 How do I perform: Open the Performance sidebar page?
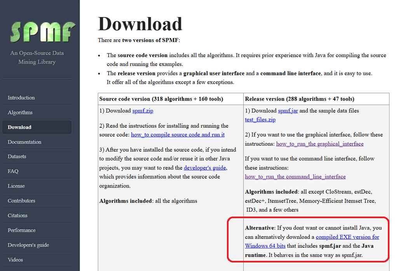click(22, 230)
